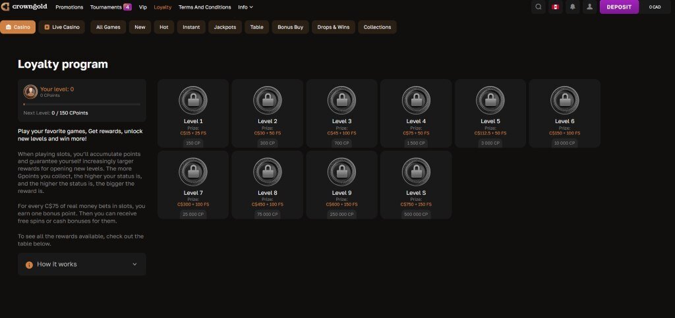This screenshot has height=318, width=675.
Task: Filter games by Jackpots
Action: point(225,27)
